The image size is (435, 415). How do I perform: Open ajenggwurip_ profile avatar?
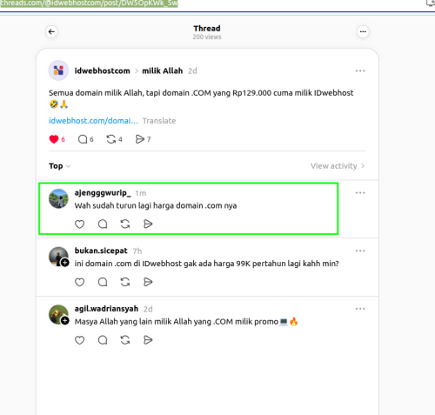point(58,198)
